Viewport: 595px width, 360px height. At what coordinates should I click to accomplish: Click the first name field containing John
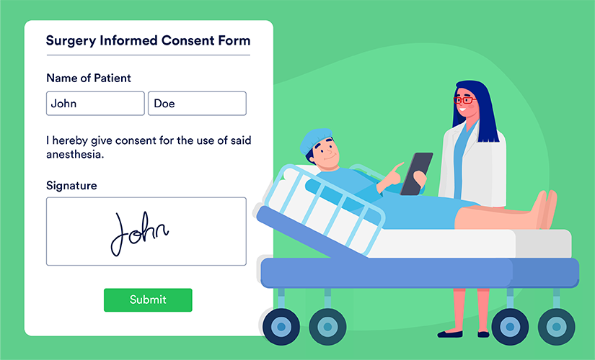point(95,104)
